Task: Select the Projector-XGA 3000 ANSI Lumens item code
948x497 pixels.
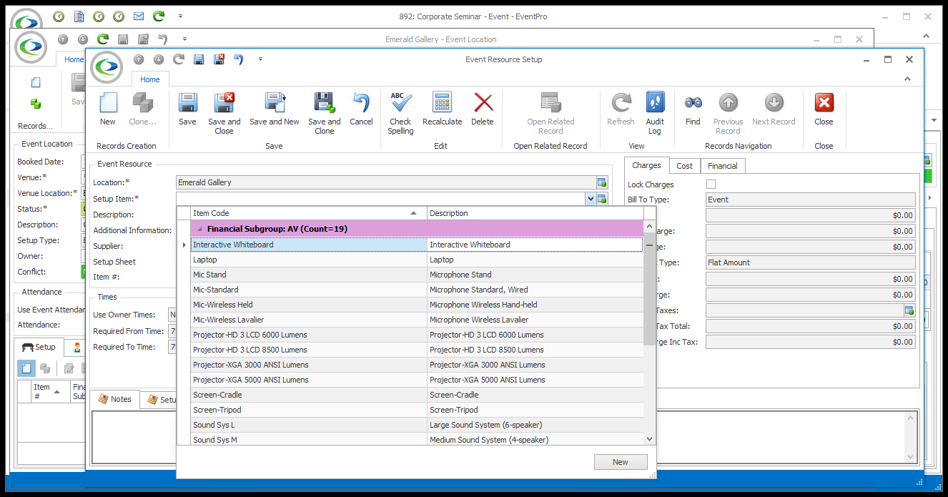Action: (309, 365)
